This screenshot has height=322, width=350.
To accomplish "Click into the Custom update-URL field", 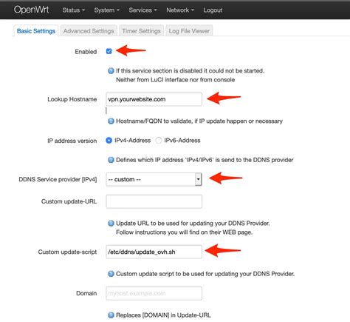I will [x=154, y=201].
